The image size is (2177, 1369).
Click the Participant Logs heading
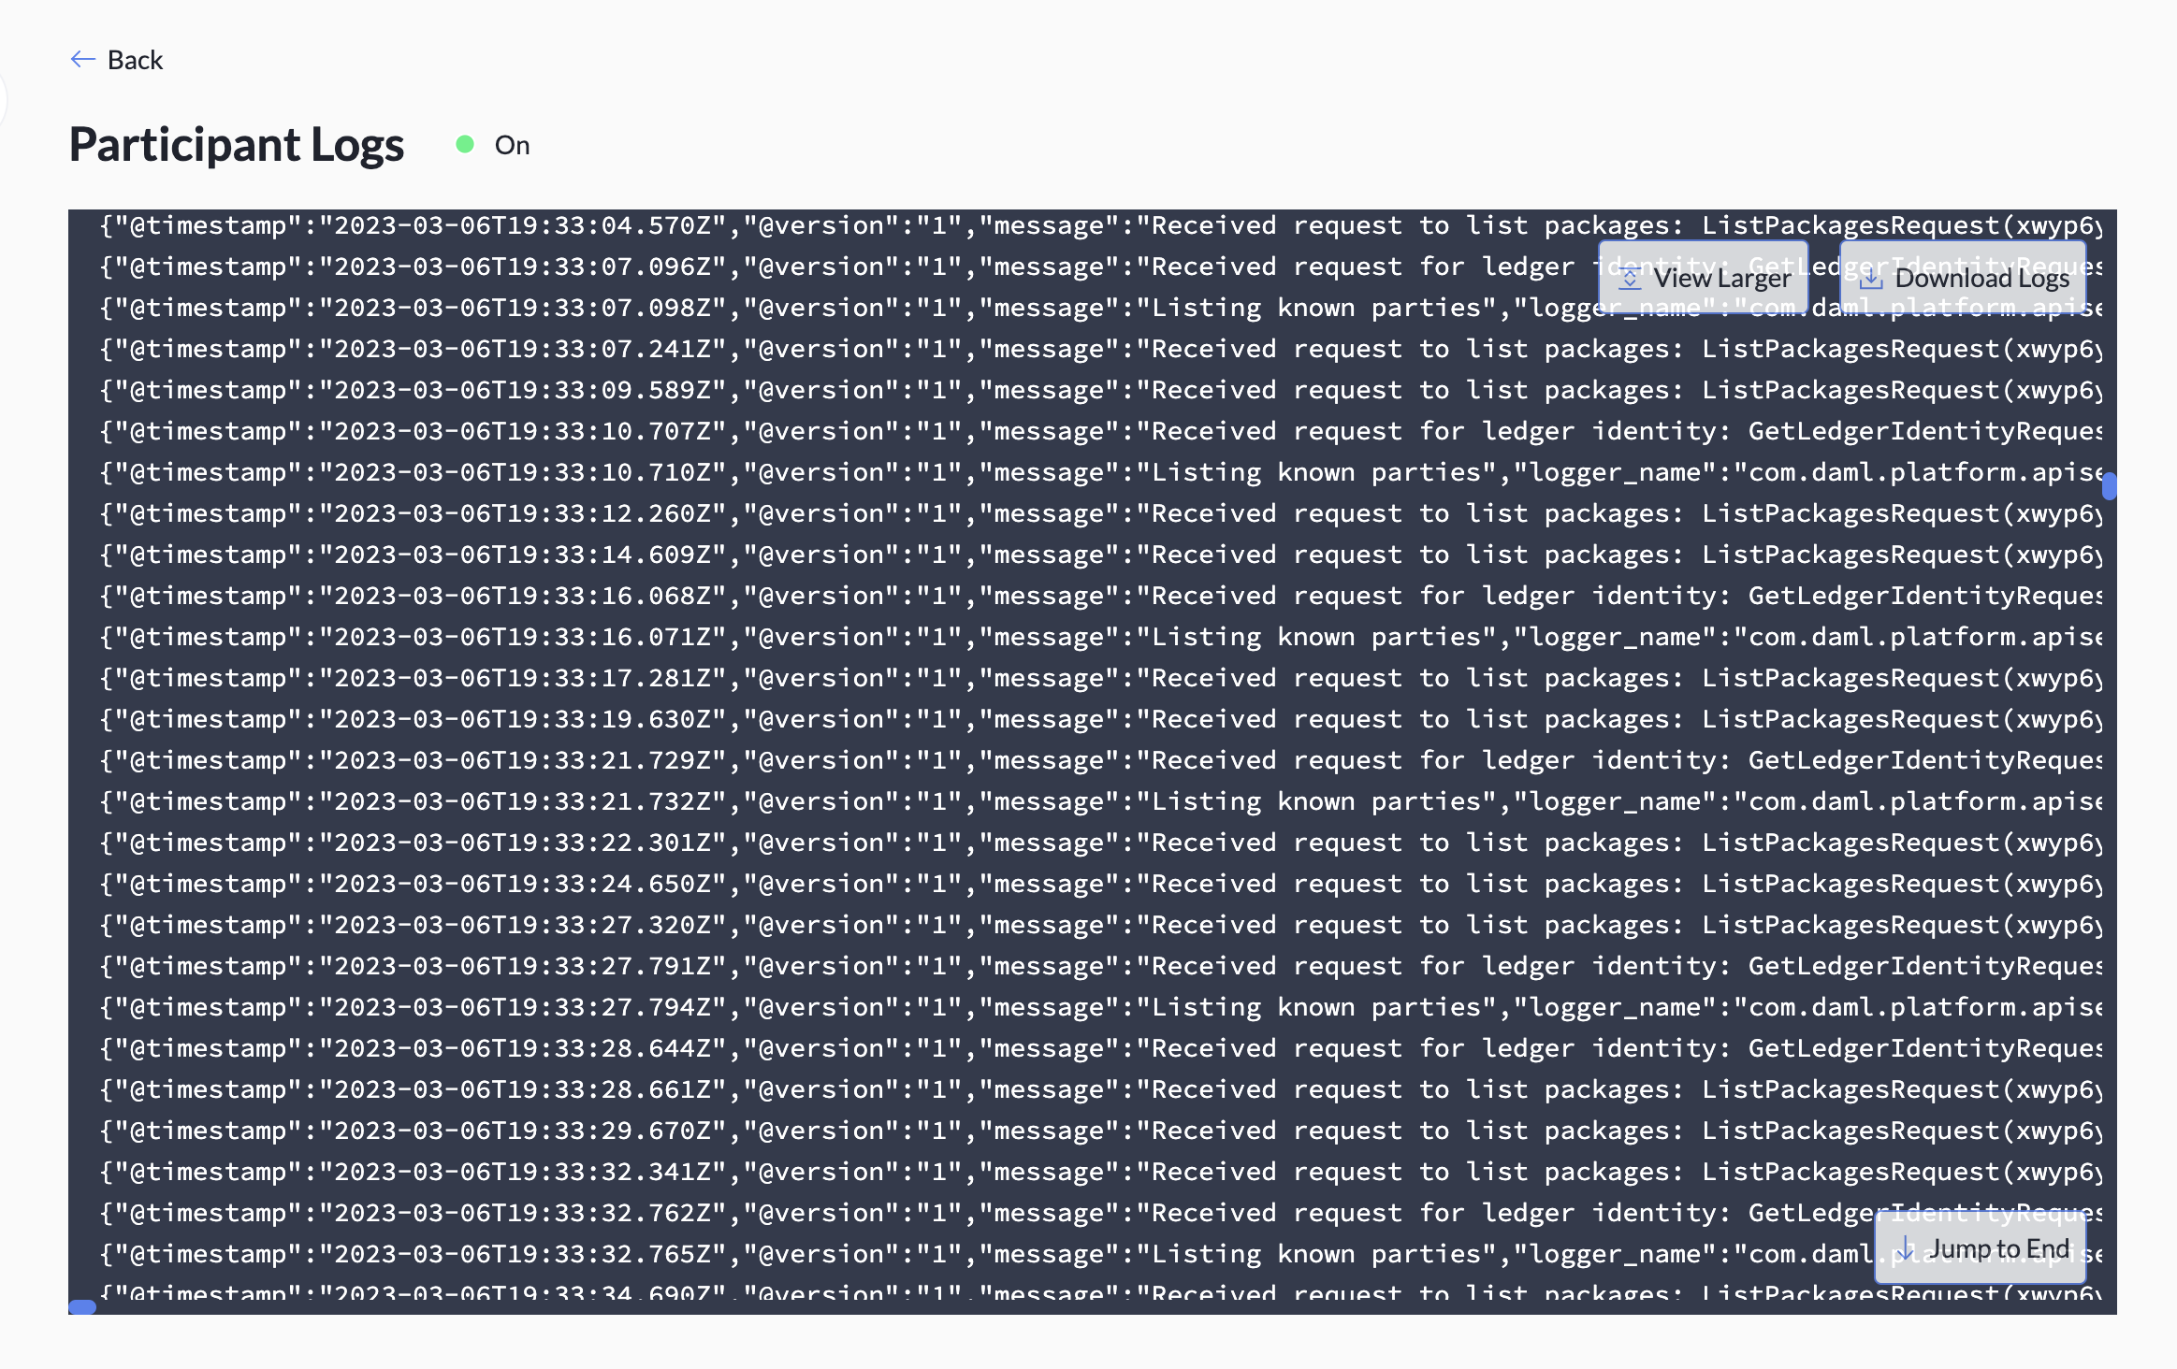[236, 143]
